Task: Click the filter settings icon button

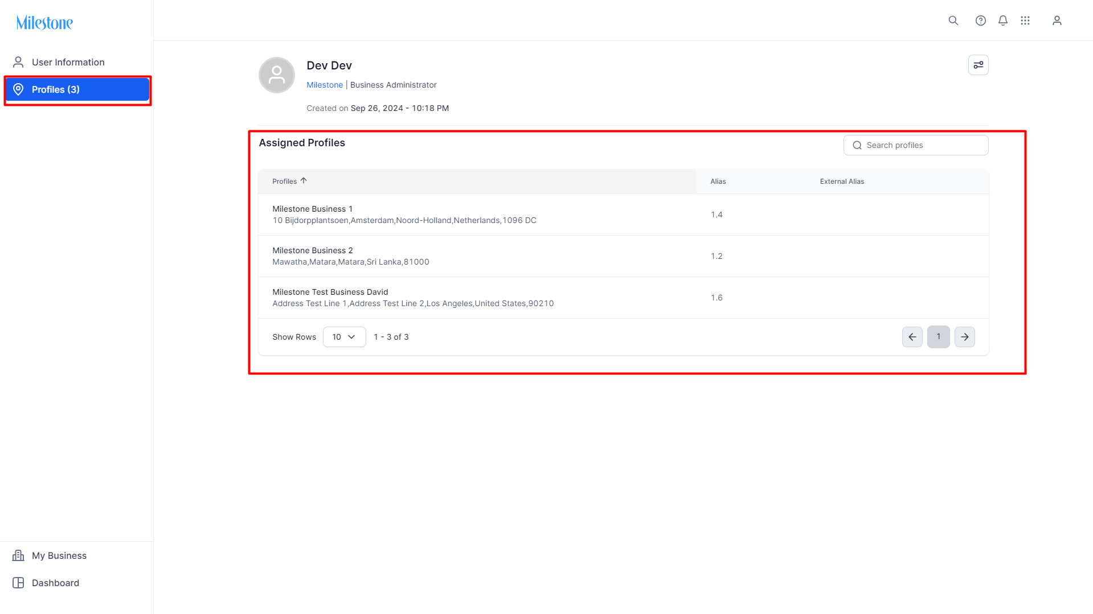Action: pos(978,65)
